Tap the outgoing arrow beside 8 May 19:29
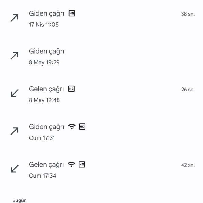 (14, 56)
